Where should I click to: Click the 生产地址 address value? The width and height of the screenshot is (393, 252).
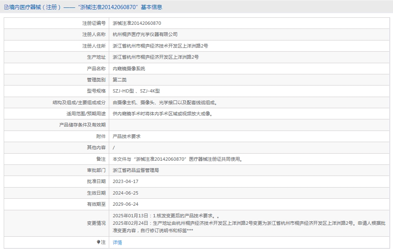coord(156,57)
